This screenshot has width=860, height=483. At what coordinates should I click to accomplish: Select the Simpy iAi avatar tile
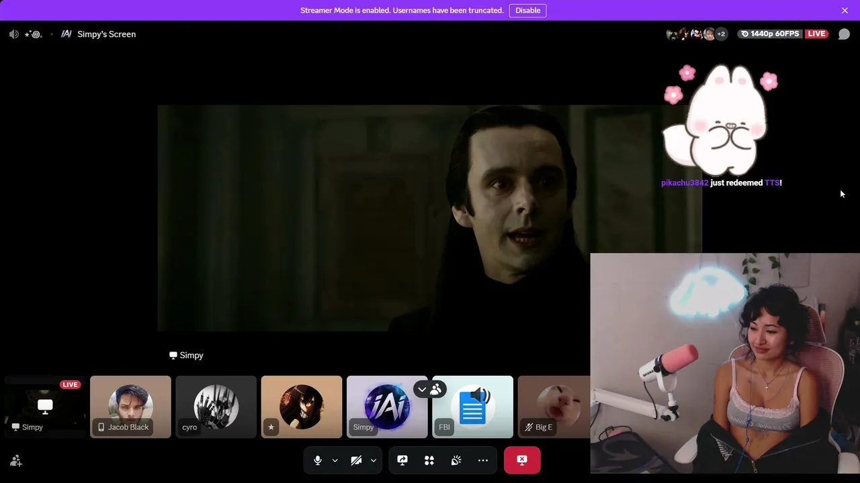point(387,407)
